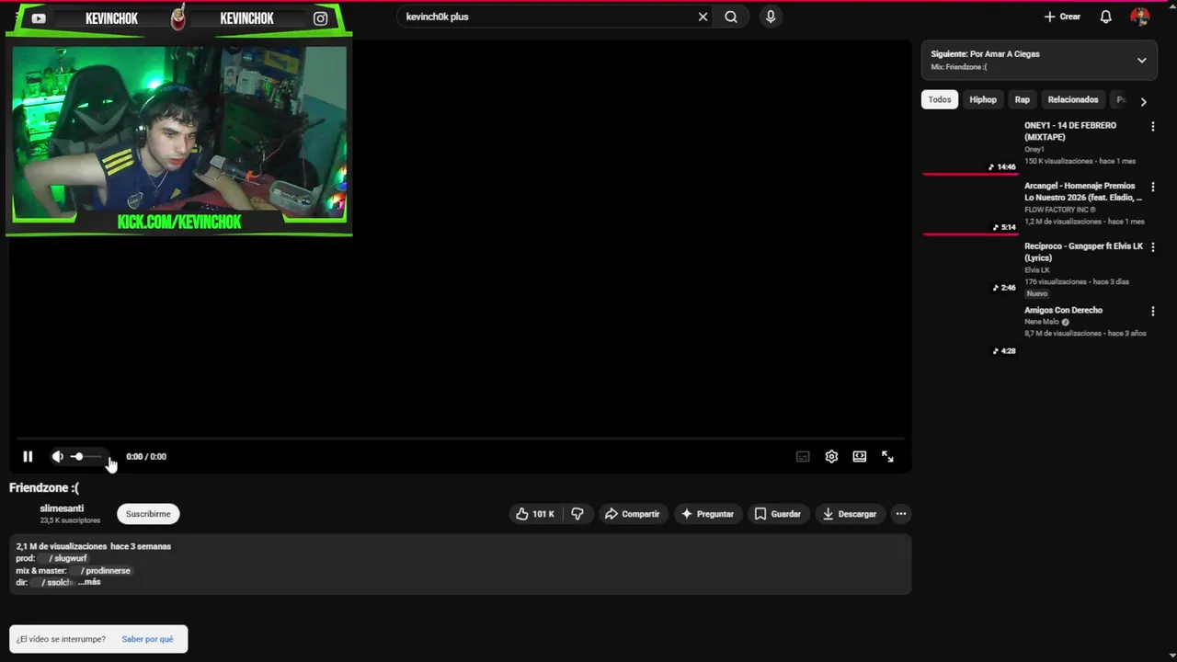The width and height of the screenshot is (1177, 662).
Task: Click the Instagram icon in the stream overlay
Action: pyautogui.click(x=320, y=18)
